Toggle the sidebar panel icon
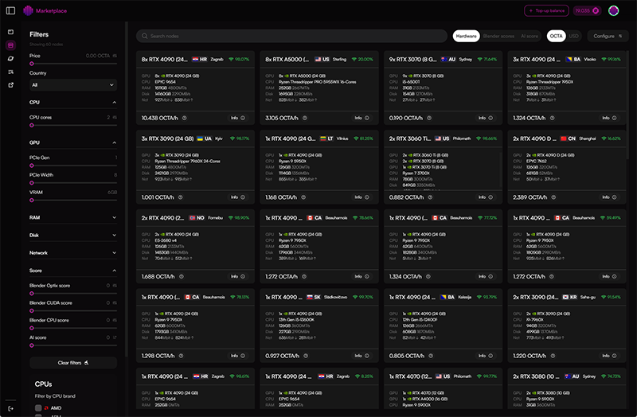Viewport: 637px width, 417px height. click(11, 10)
